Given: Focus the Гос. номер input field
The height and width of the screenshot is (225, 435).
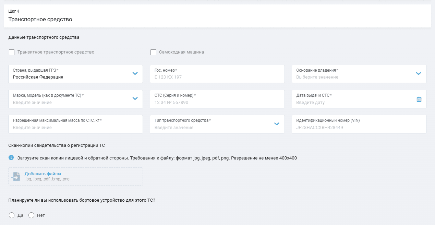Looking at the screenshot, I should tap(217, 74).
